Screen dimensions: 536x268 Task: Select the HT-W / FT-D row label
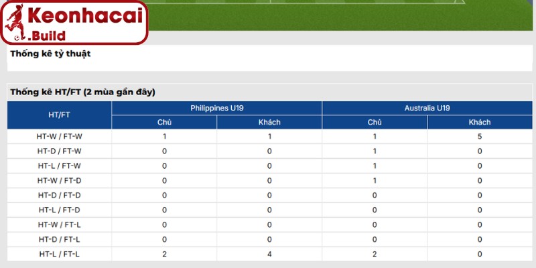click(x=59, y=180)
